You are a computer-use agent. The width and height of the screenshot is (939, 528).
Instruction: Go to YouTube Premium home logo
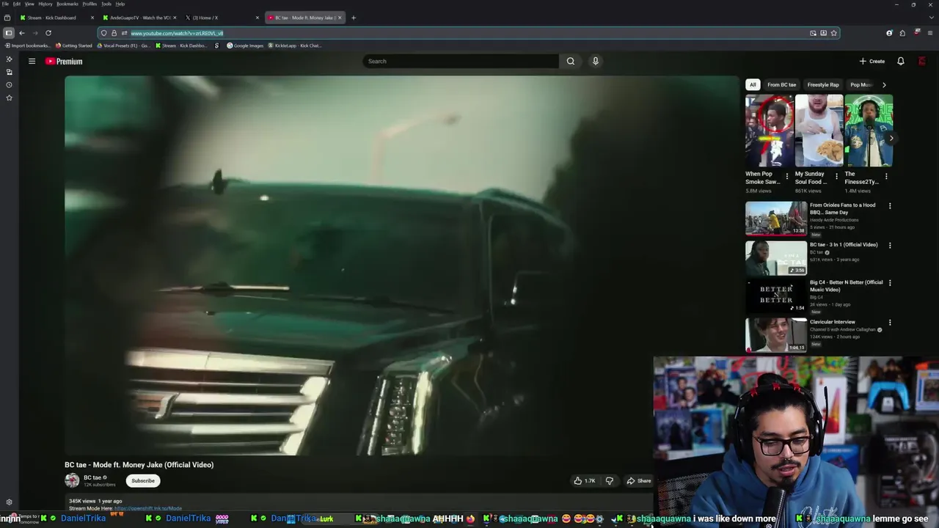pyautogui.click(x=64, y=61)
